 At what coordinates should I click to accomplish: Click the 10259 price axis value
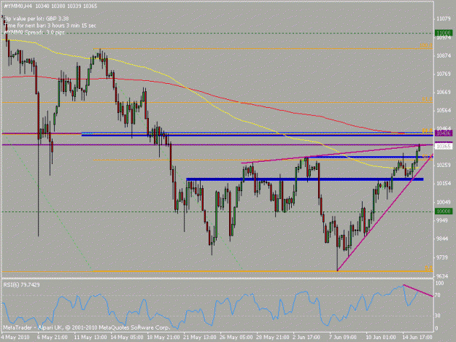click(x=444, y=165)
